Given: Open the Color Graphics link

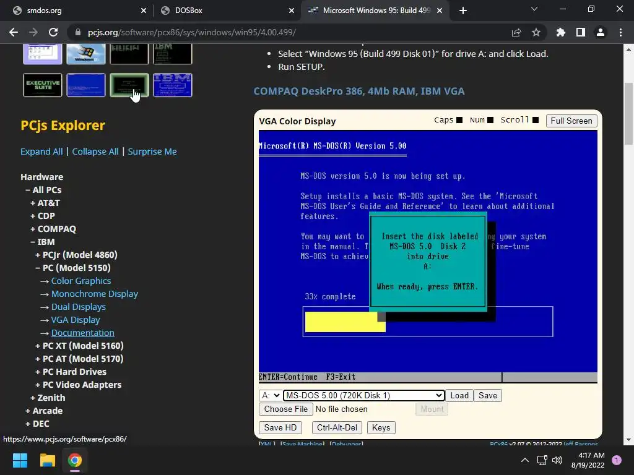Looking at the screenshot, I should (x=81, y=281).
